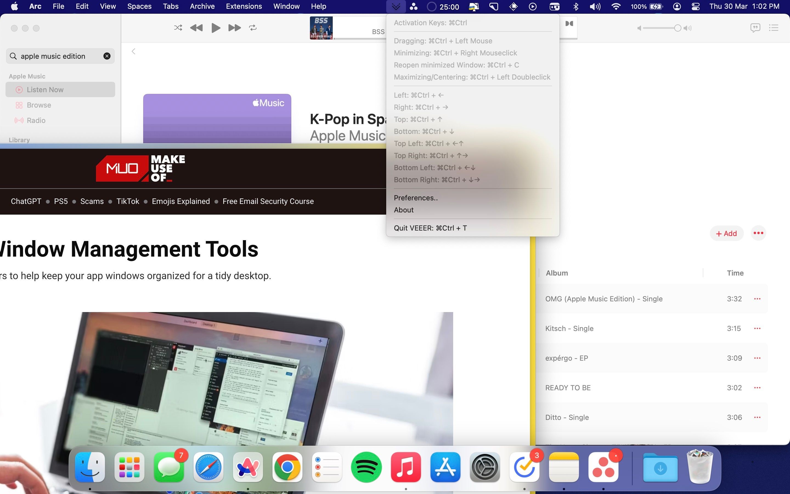Open Messages from the Dock
Image resolution: width=790 pixels, height=494 pixels.
click(x=169, y=467)
